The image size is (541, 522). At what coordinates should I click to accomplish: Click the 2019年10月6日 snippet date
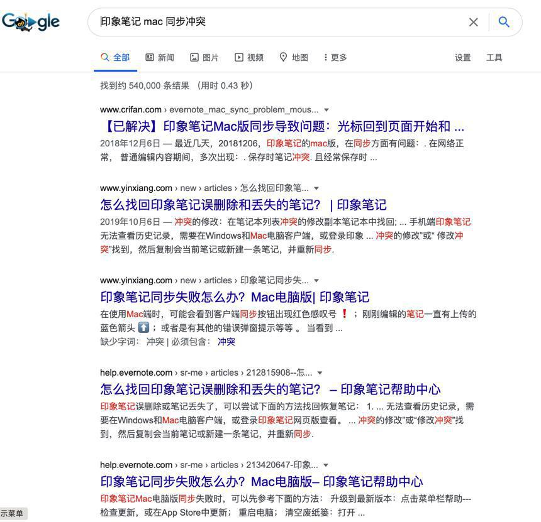pyautogui.click(x=130, y=222)
